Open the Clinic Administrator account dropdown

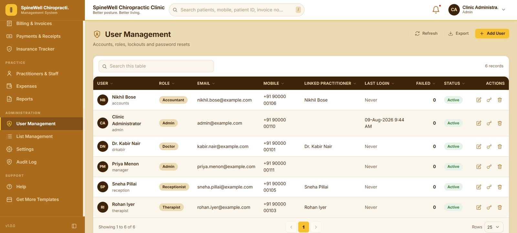[x=477, y=10]
